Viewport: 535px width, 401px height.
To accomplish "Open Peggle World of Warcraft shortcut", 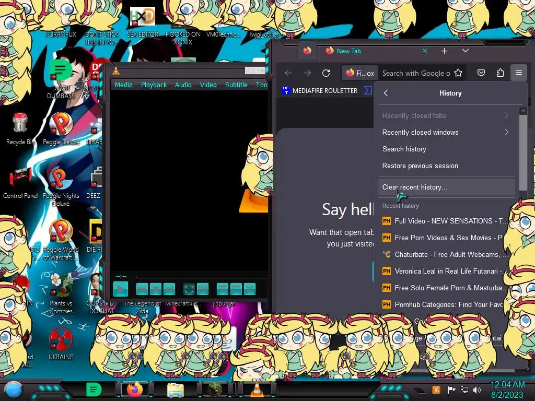I will tap(61, 240).
